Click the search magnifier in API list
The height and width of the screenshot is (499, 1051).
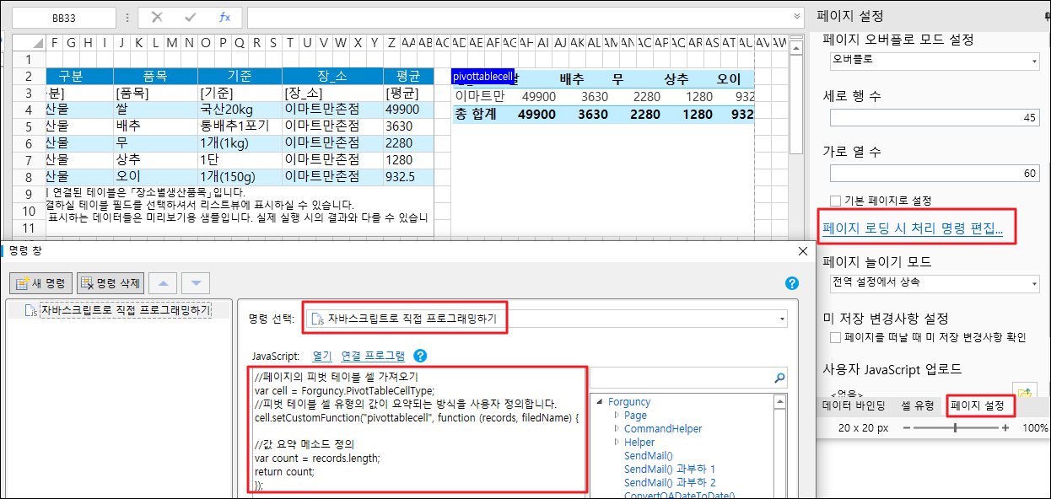(x=779, y=378)
